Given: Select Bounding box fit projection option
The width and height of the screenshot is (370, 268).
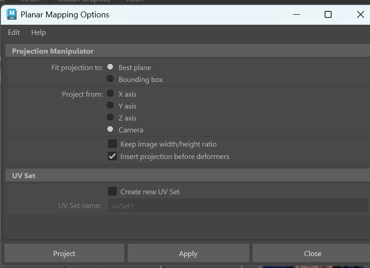Looking at the screenshot, I should click(x=110, y=79).
